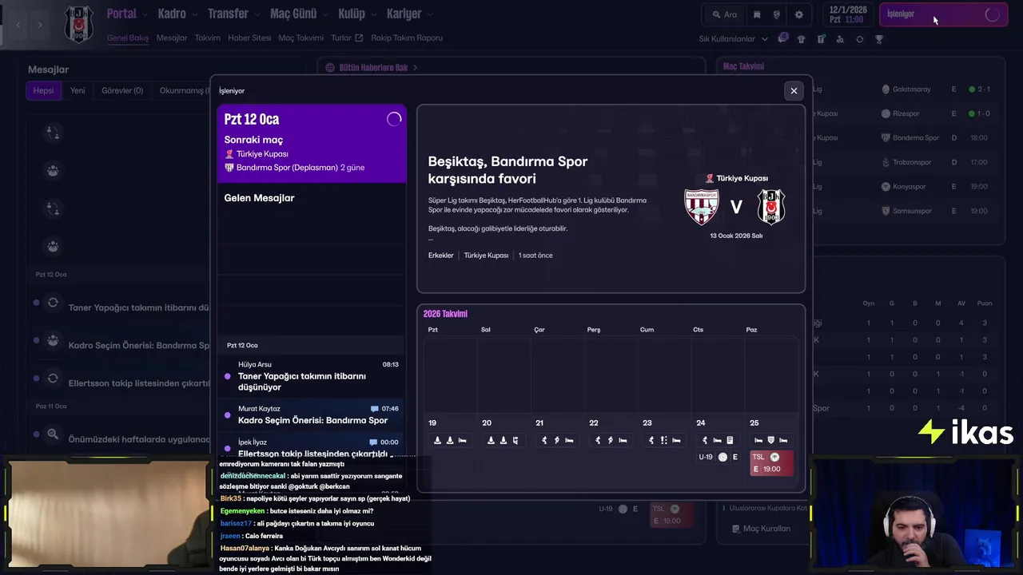
Task: Expand the Kariyer menu
Action: click(x=410, y=14)
